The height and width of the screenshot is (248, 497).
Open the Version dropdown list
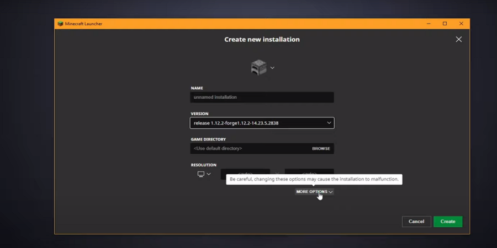coord(262,123)
